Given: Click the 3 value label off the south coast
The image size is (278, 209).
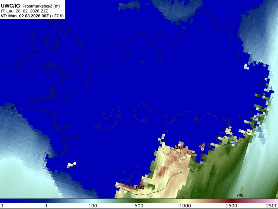Looking at the screenshot, I should pos(91,190).
